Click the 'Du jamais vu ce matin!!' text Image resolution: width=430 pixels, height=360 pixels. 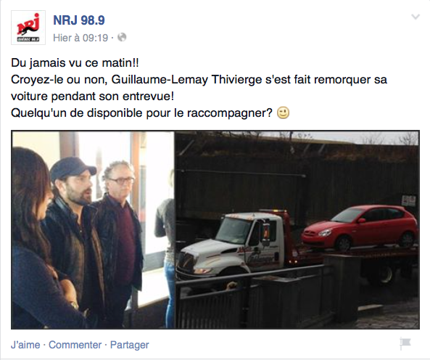(75, 63)
